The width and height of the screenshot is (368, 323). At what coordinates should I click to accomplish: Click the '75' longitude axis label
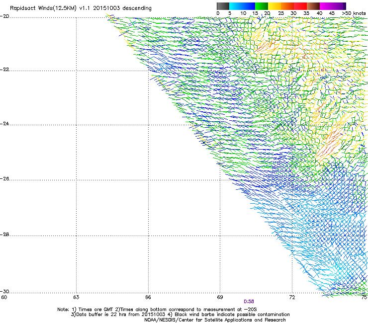365,298
